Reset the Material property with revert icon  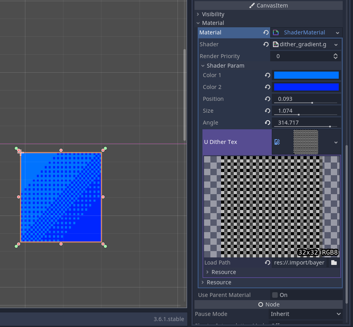[x=266, y=32]
